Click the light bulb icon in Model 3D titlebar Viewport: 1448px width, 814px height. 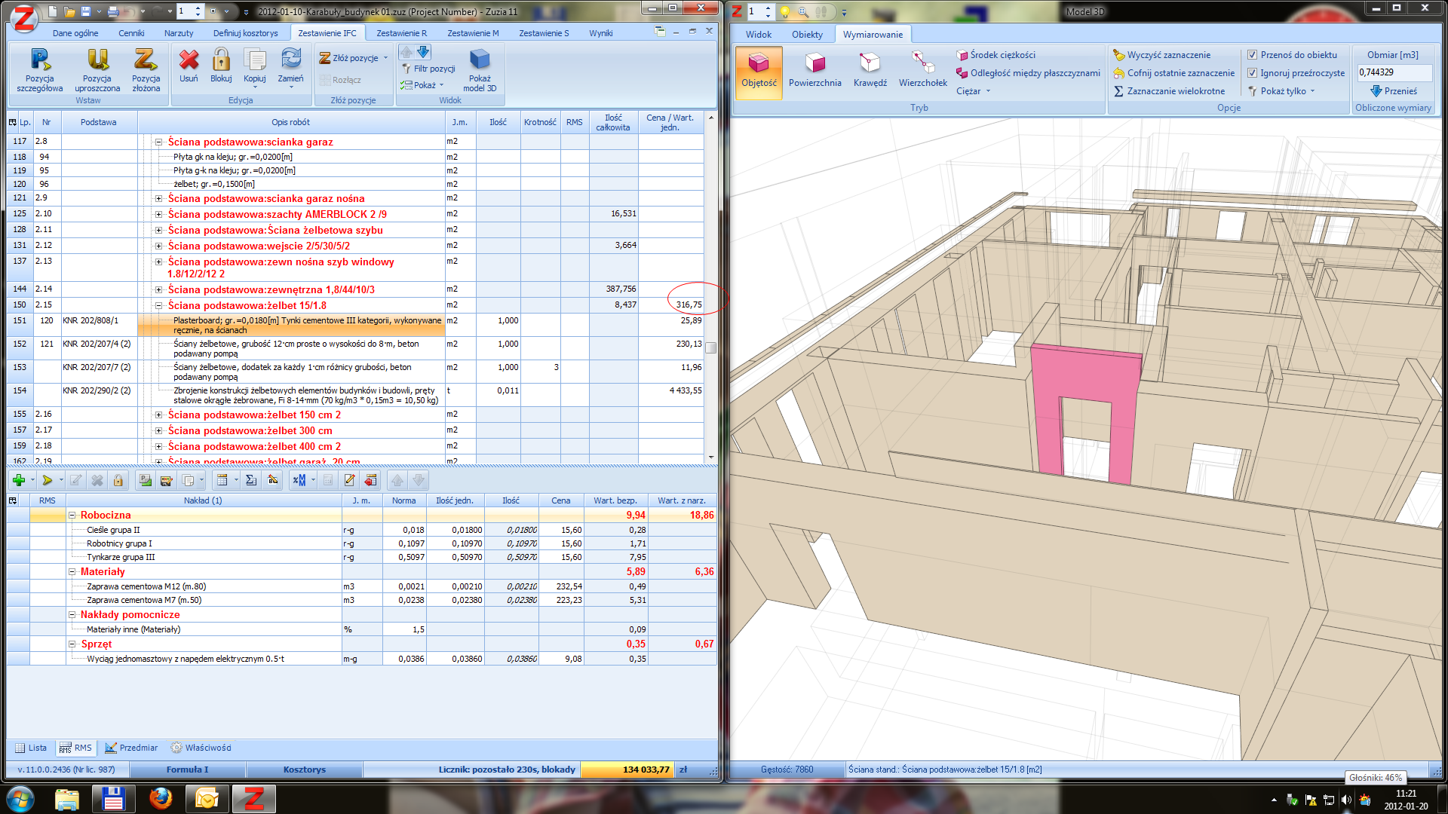pos(785,12)
